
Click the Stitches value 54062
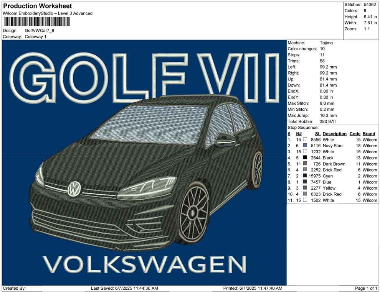(x=370, y=5)
